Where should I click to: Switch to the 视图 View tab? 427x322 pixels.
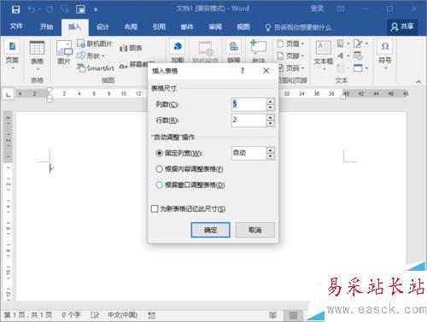pos(243,27)
